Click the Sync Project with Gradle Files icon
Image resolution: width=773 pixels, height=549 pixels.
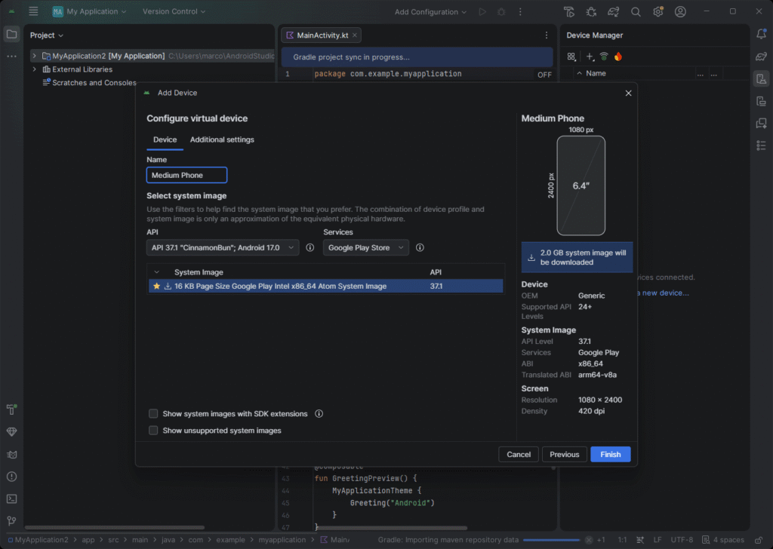[613, 12]
